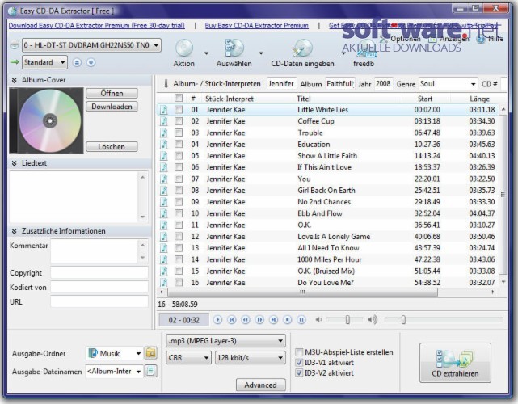Click music note icon of track 05
Screen dimensions: 518x404
(164, 156)
